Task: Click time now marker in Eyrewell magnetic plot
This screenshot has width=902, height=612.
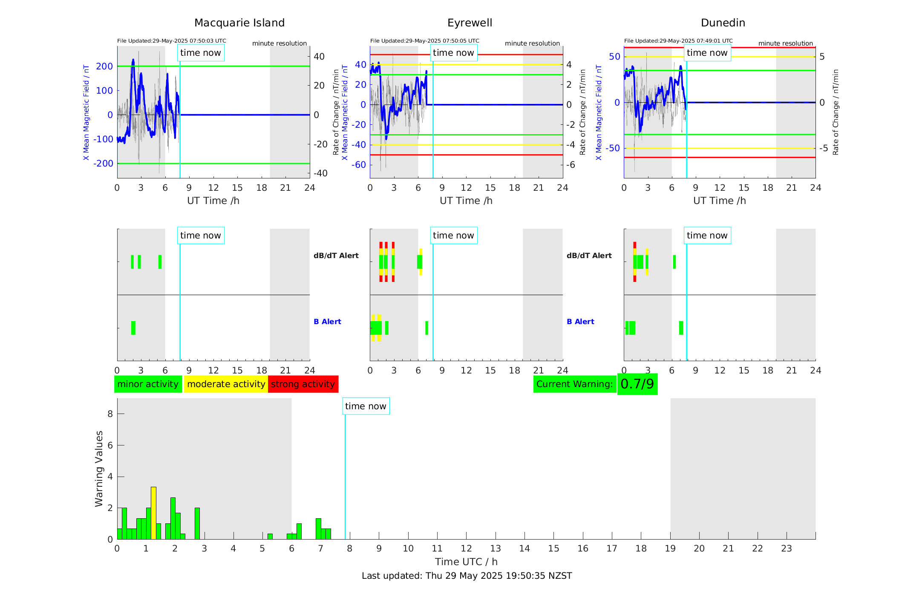Action: [453, 53]
